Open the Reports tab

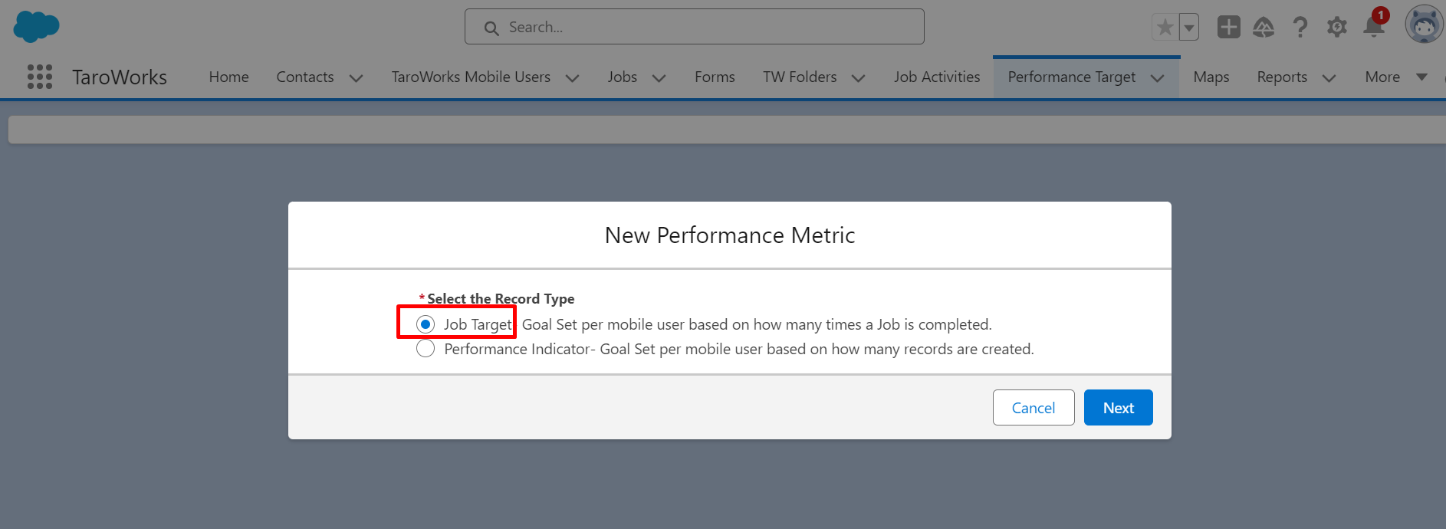click(1282, 77)
